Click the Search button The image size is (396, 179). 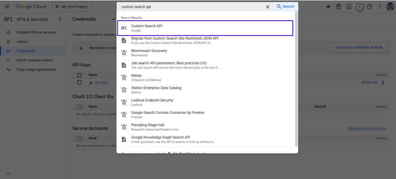286,7
